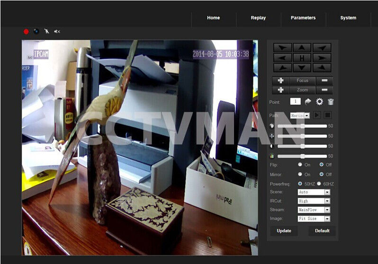Set Flip to On
Image resolution: width=378 pixels, height=264 pixels.
(x=300, y=165)
